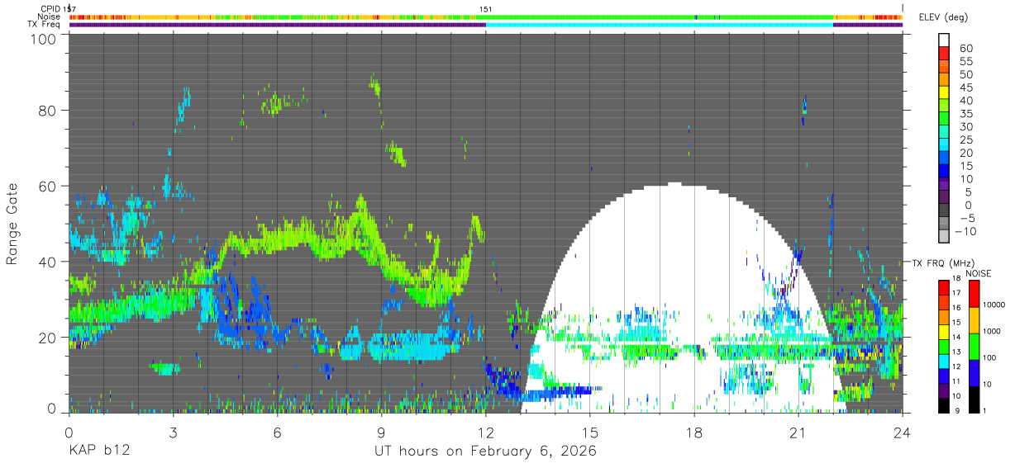Click the red swatch in the NOISE color bar

(973, 295)
